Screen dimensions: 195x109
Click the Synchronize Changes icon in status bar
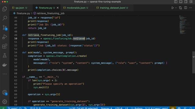[20, 108]
